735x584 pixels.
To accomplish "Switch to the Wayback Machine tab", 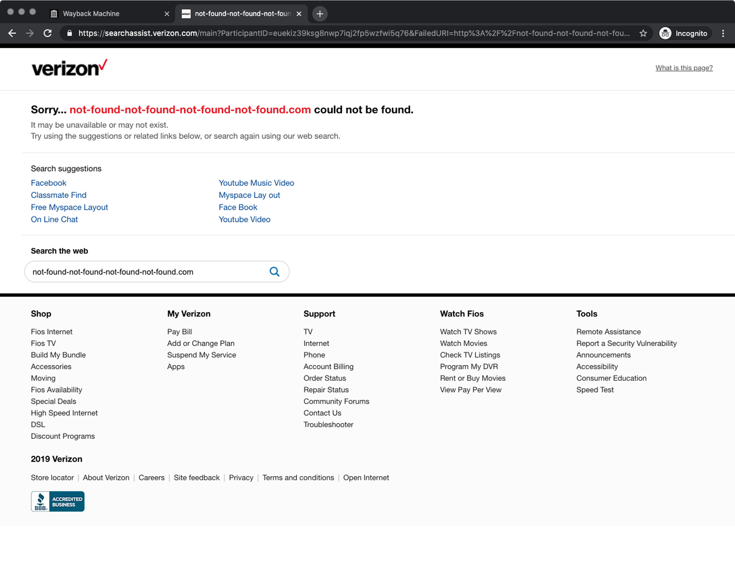I will pyautogui.click(x=91, y=14).
